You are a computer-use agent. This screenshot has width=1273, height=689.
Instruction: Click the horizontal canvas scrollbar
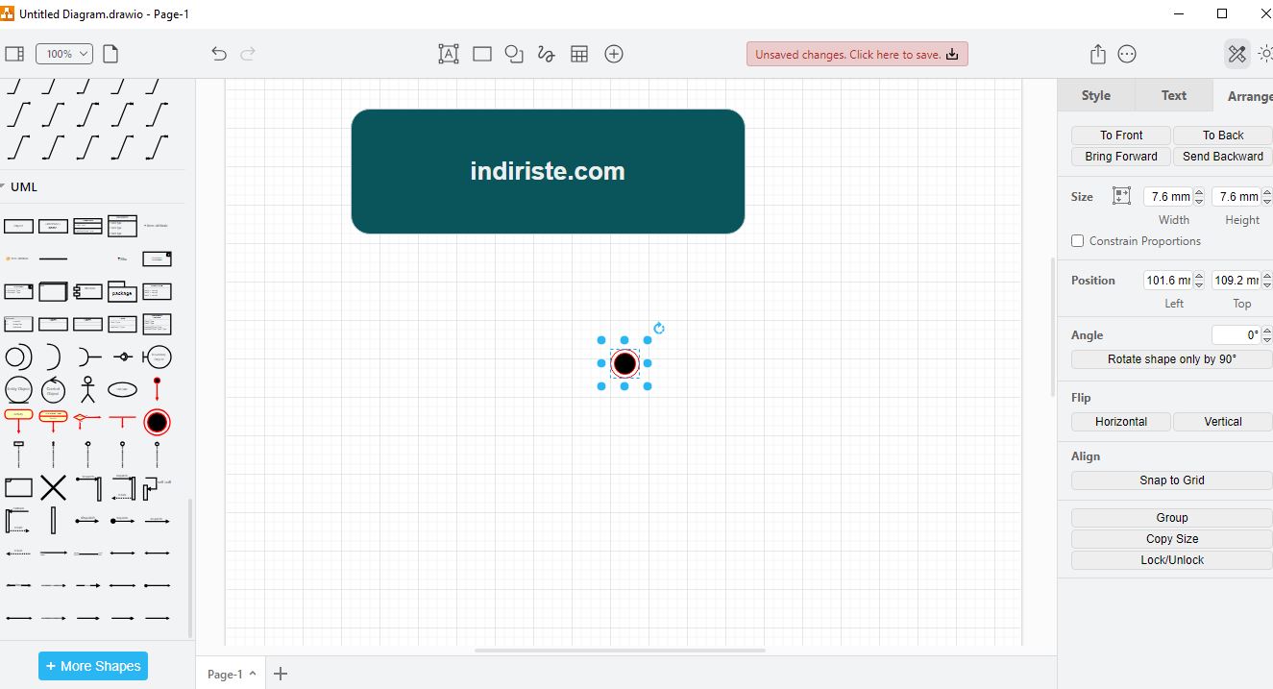(620, 651)
